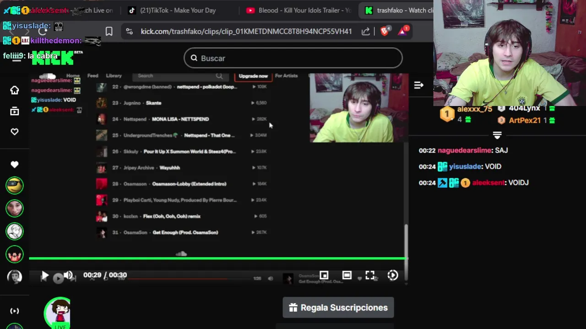This screenshot has width=586, height=329.
Task: Switch to Bleood Kill Your Idols Trailer tab
Action: [x=298, y=10]
